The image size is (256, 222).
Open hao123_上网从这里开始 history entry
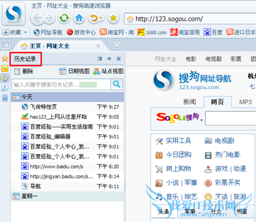coord(68,117)
